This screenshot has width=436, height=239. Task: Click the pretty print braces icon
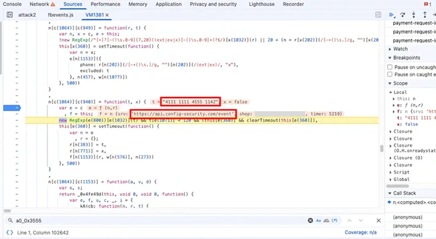pos(10,233)
